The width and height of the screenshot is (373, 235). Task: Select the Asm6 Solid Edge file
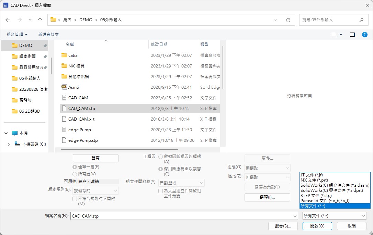click(x=74, y=87)
